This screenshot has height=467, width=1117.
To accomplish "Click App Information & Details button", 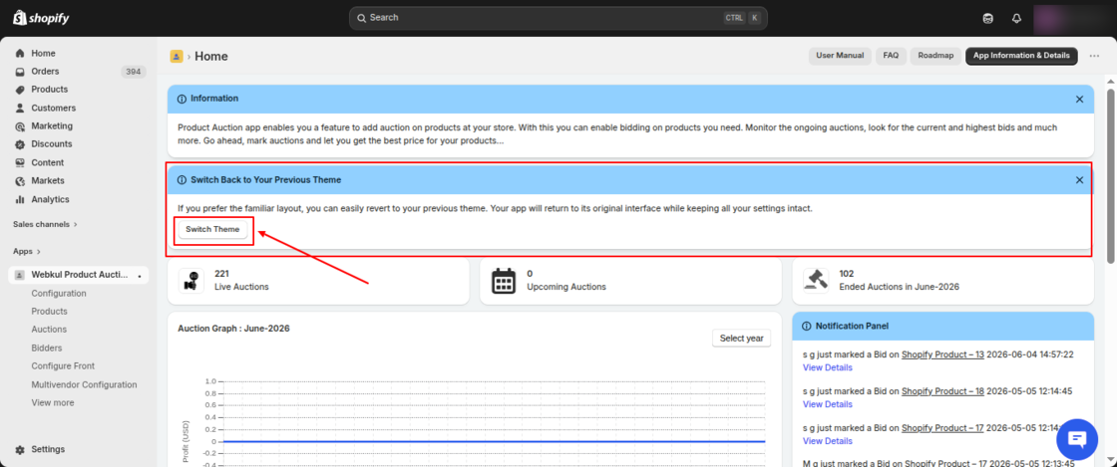I will click(1021, 56).
